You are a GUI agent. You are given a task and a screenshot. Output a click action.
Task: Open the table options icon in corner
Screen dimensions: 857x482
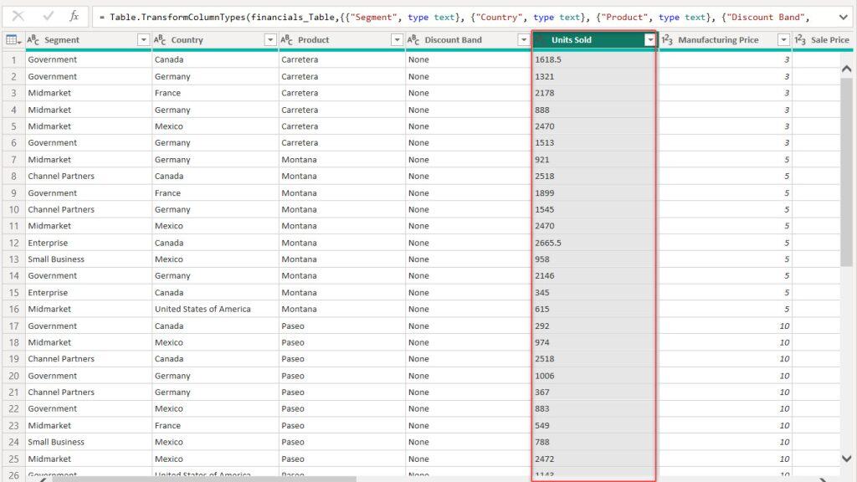13,40
